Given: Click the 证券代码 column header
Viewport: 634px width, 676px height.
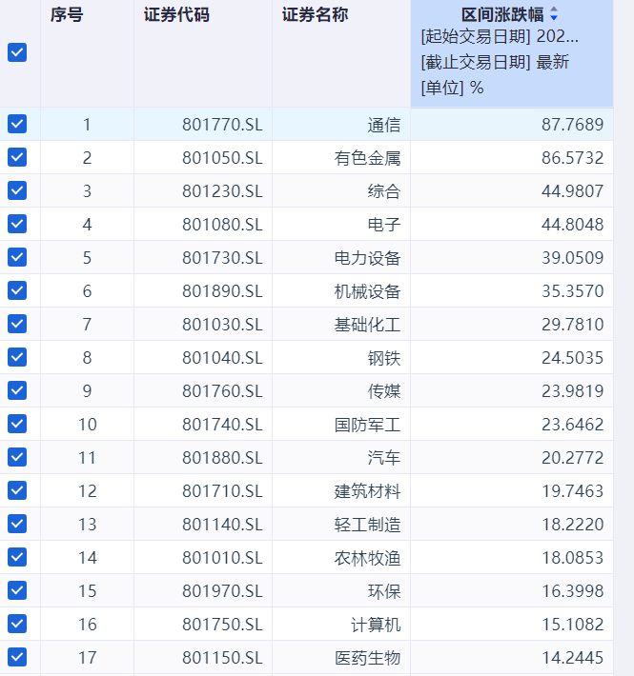Looking at the screenshot, I should [x=176, y=15].
